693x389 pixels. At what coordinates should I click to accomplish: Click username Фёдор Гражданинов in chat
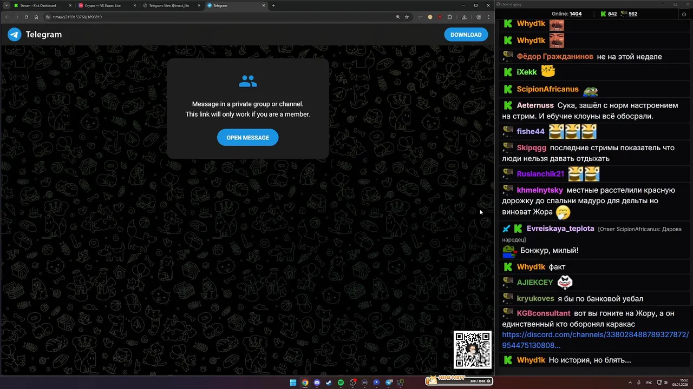[x=555, y=56]
